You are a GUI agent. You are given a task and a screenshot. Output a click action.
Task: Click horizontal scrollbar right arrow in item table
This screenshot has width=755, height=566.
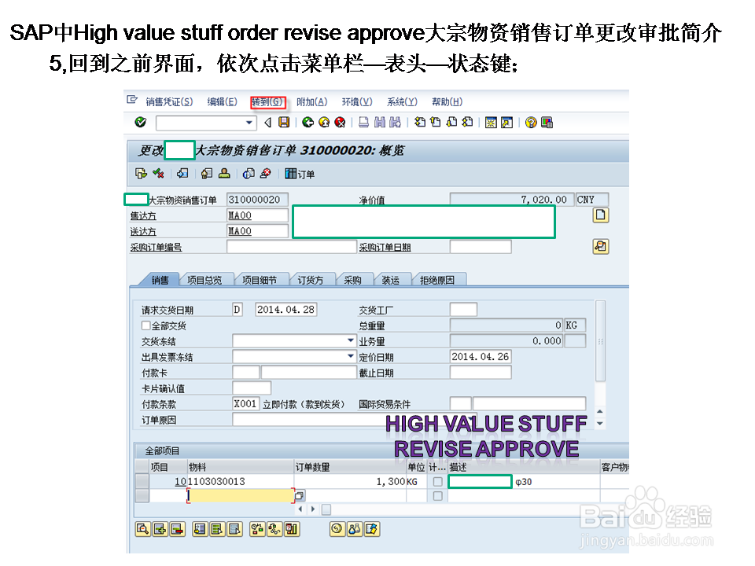313,509
